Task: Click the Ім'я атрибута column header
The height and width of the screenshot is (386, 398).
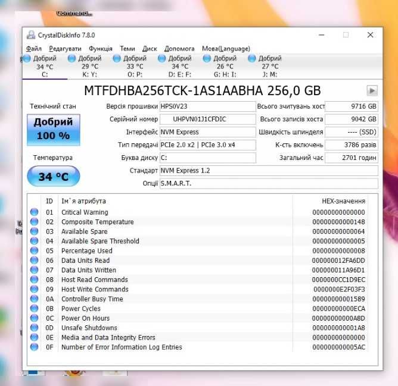Action: coord(175,201)
